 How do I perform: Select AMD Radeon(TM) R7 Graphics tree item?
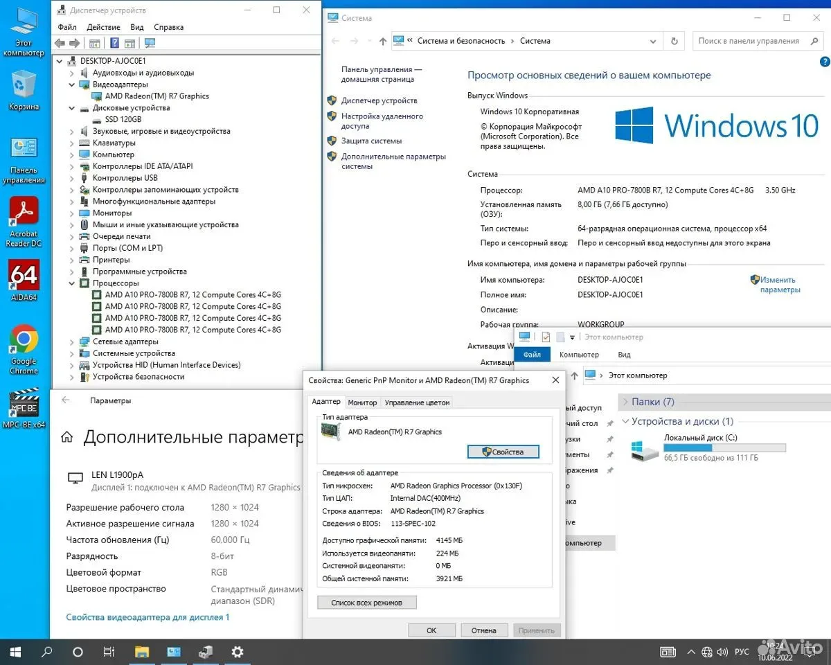click(157, 96)
